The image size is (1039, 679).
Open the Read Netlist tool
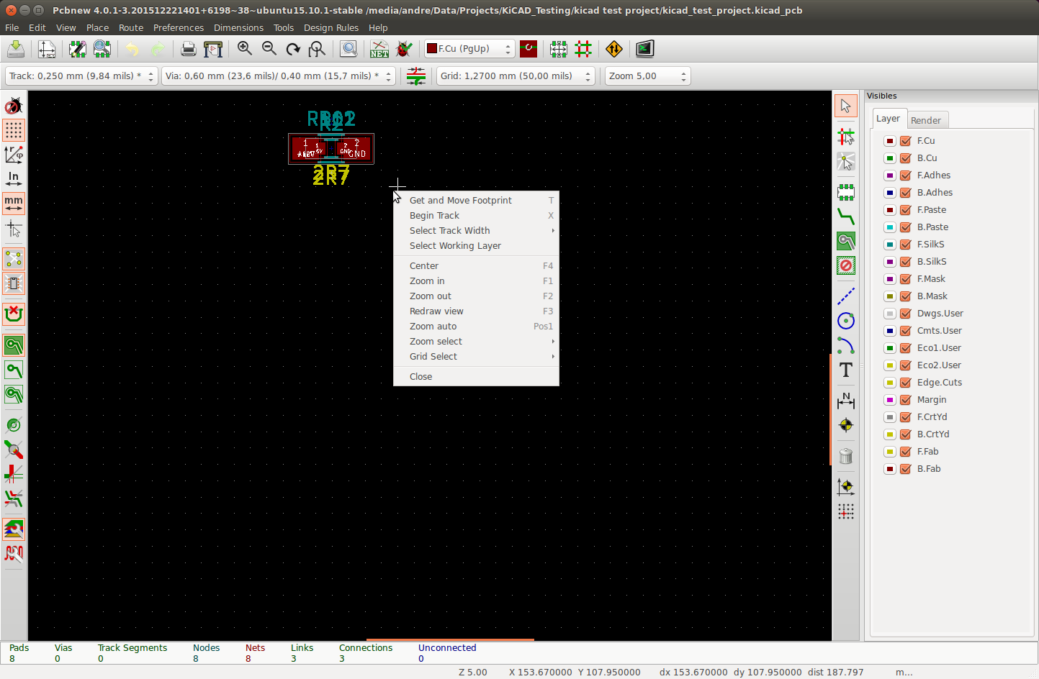379,49
